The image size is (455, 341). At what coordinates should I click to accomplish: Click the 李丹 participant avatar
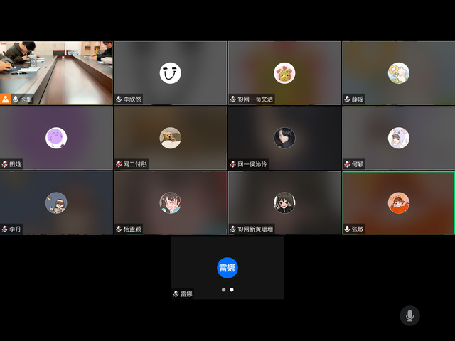pos(56,202)
